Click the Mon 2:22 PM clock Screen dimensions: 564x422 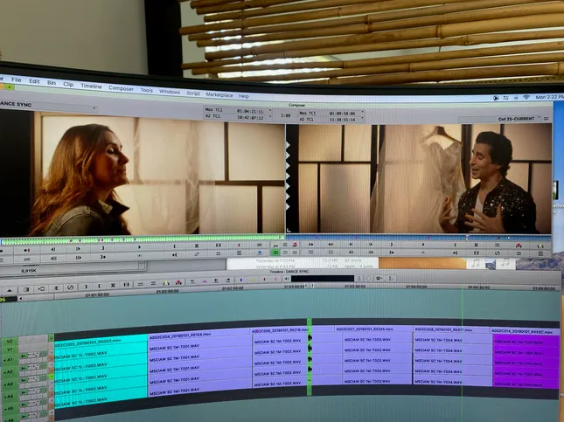tap(549, 97)
